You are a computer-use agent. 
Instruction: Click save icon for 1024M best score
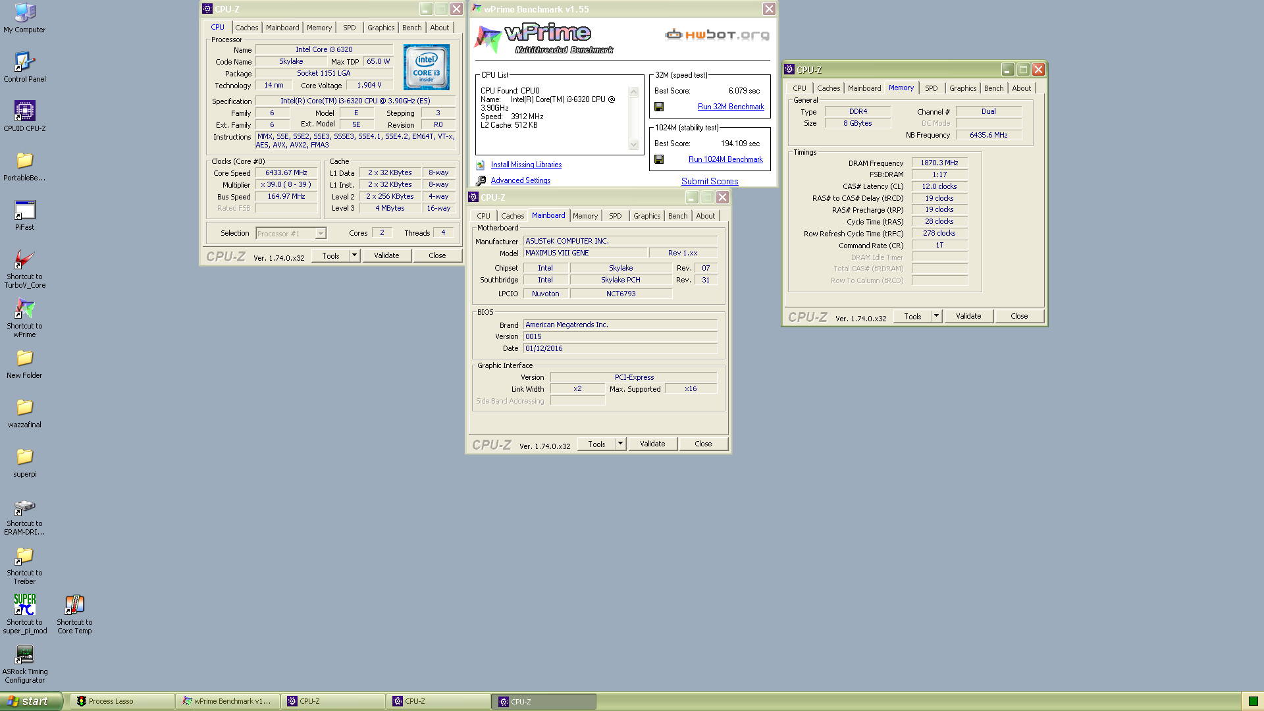click(x=659, y=159)
